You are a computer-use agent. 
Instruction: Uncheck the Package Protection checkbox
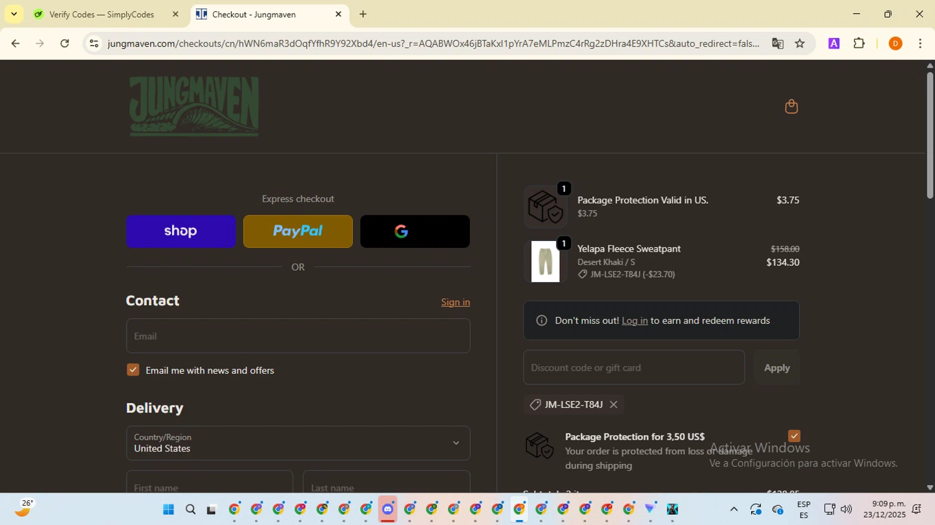(x=794, y=436)
